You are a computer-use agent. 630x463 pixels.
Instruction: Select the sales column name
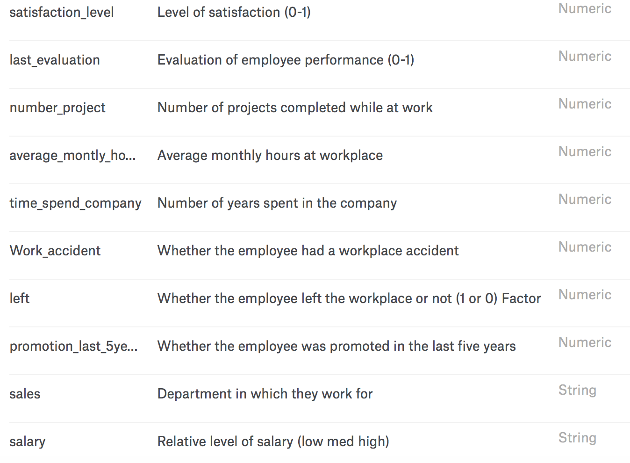[25, 394]
